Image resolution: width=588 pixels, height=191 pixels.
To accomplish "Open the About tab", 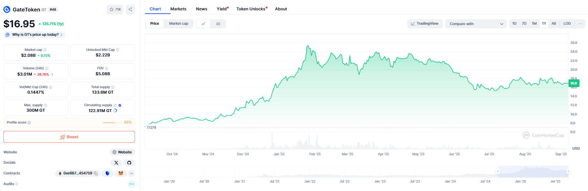I will 281,9.
